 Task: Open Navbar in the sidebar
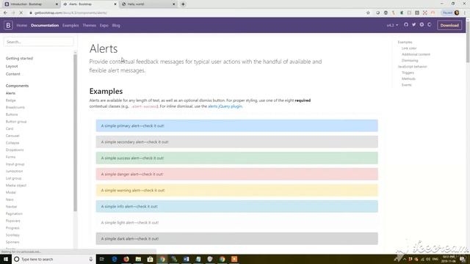point(12,207)
